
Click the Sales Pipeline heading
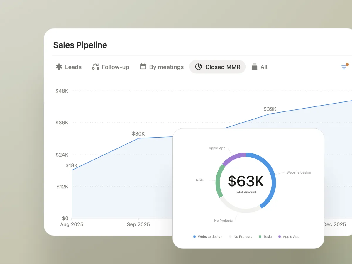80,45
